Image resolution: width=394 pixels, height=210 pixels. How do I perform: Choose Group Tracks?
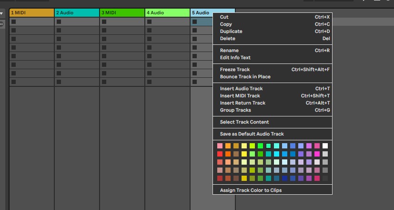point(273,110)
